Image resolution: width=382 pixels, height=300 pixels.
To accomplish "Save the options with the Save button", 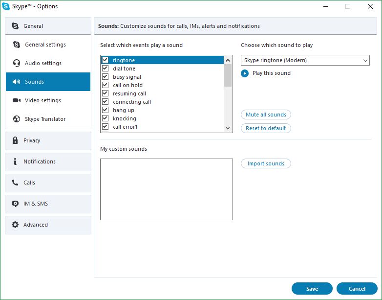I will point(312,289).
